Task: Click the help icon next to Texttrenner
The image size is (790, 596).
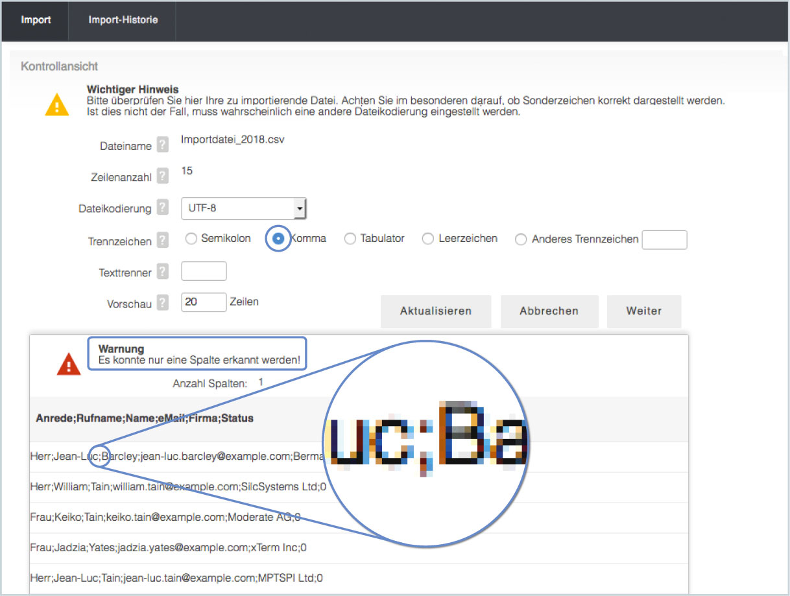Action: (163, 272)
